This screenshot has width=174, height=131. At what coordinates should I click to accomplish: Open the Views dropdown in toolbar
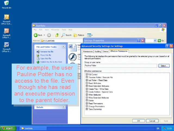pyautogui.click(x=90, y=35)
